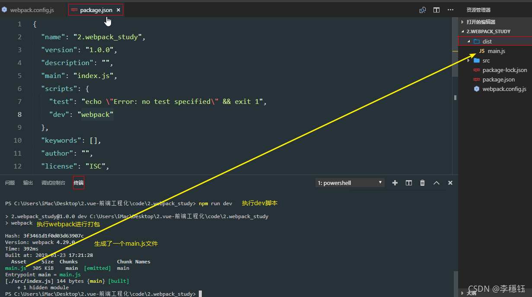Click the open changes icon in editor toolbar

pyautogui.click(x=423, y=10)
